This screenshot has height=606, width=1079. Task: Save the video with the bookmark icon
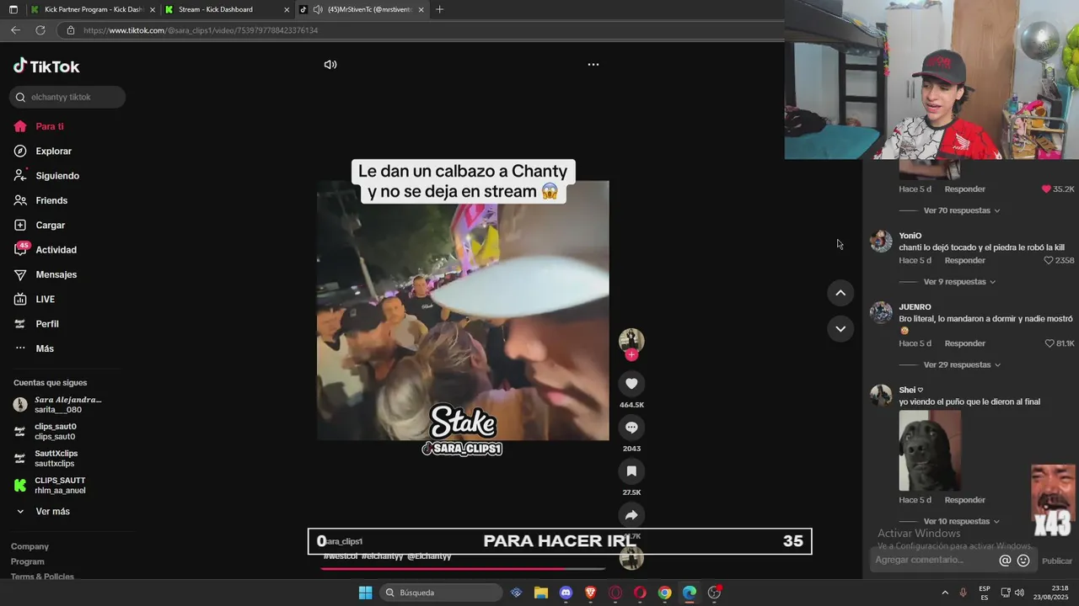point(631,471)
